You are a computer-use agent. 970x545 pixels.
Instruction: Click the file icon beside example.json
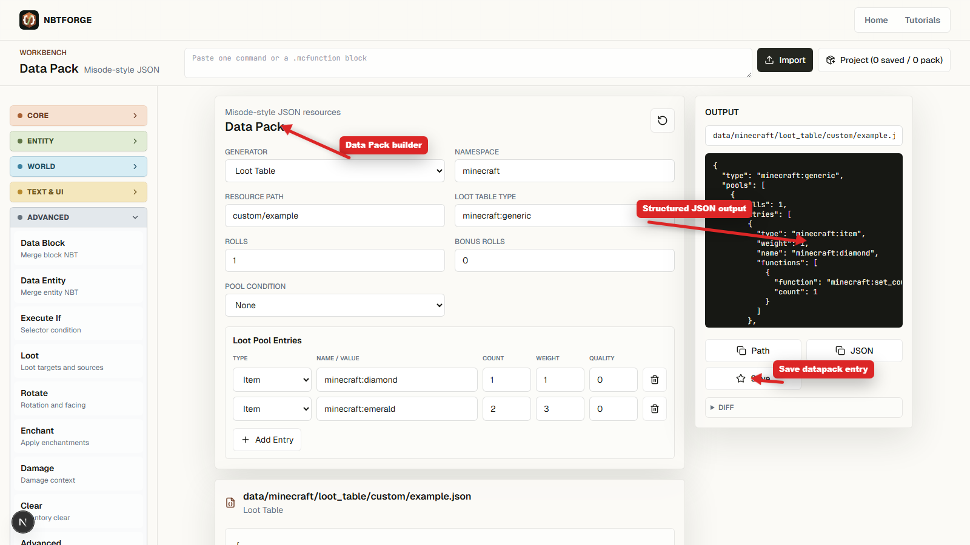(230, 503)
